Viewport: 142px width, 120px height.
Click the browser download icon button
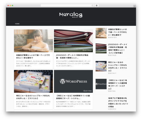(97, 6)
